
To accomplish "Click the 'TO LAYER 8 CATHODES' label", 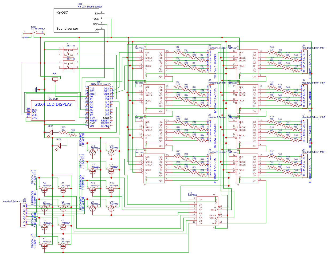I will click(81, 140).
